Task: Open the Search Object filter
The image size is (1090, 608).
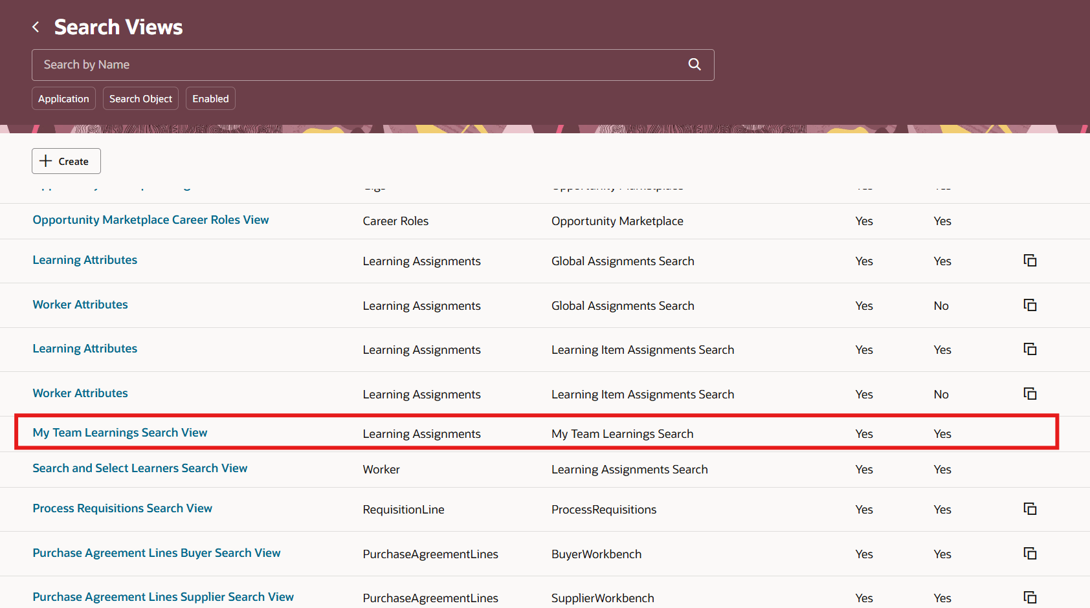Action: [140, 98]
